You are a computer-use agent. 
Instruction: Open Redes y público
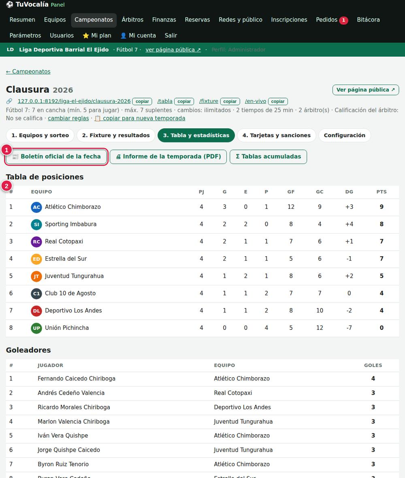240,20
